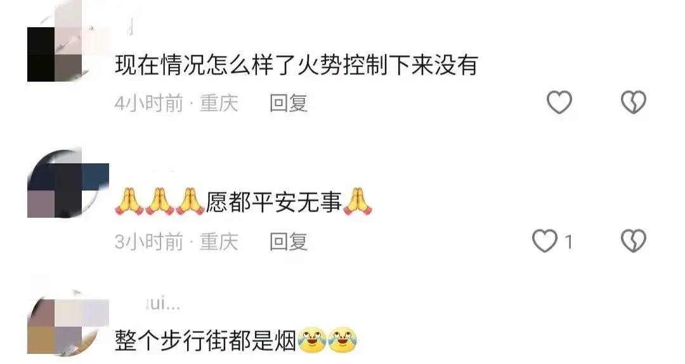Select the comment text 整个步行街都是烟
Image resolution: width=685 pixels, height=364 pixels.
pos(205,341)
